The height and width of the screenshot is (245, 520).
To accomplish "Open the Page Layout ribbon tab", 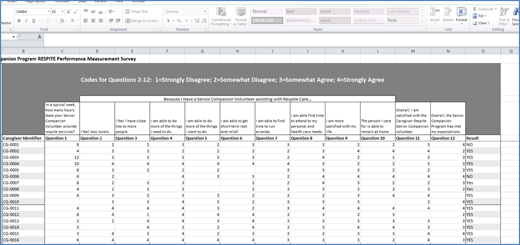I will [36, 2].
